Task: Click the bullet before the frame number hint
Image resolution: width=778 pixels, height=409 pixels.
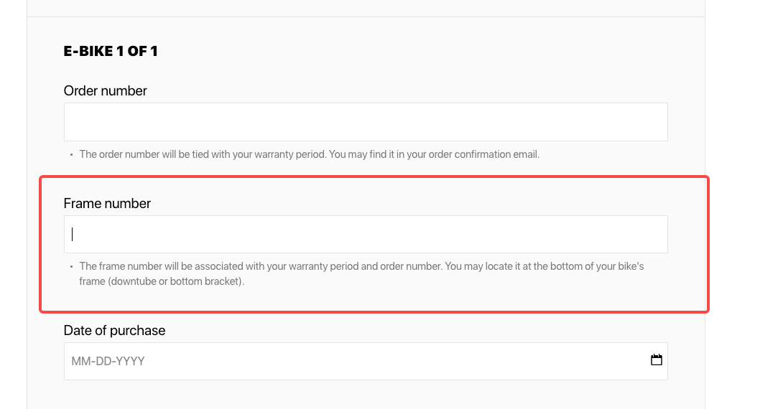Action: click(71, 267)
